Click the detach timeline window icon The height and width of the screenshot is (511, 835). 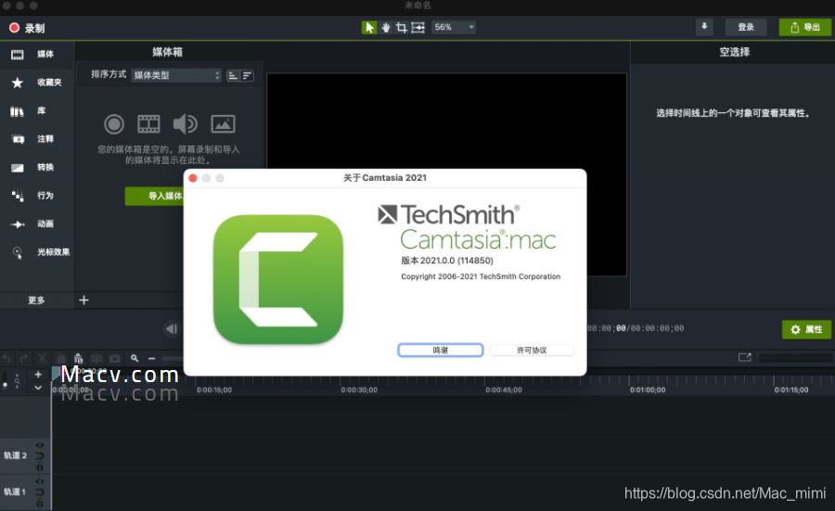point(744,357)
